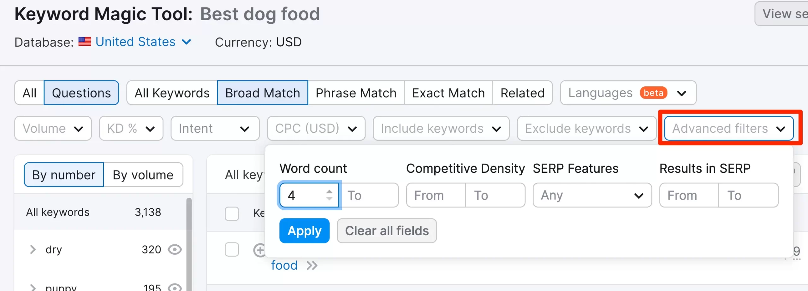The image size is (808, 291).
Task: Click Clear all fields button
Action: [x=387, y=231]
